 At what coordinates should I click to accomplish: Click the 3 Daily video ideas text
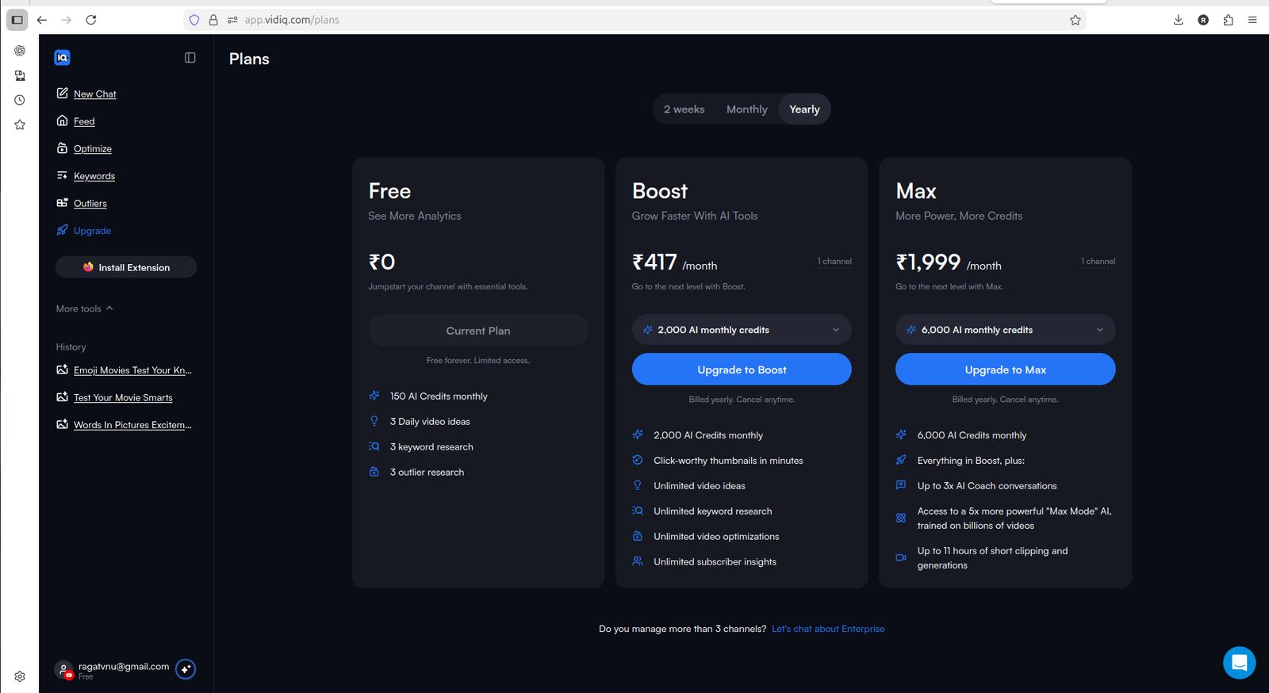430,422
